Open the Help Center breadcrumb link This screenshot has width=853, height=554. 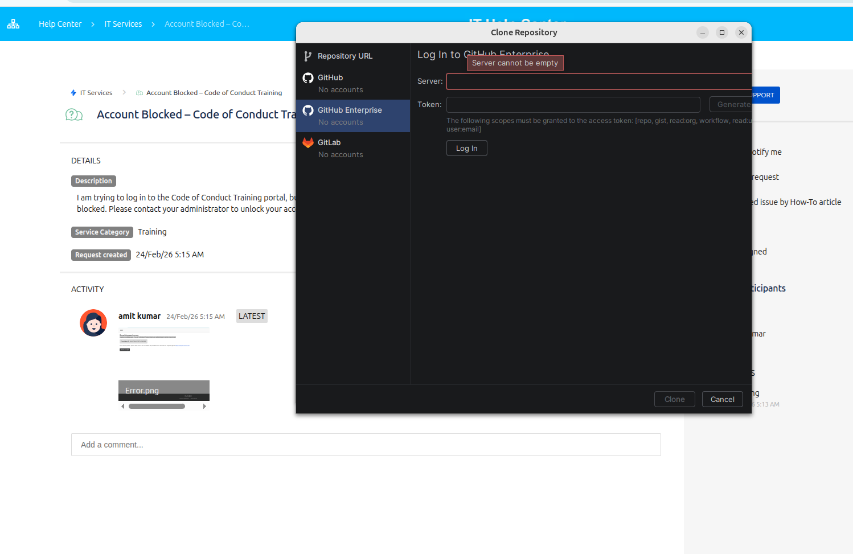[60, 24]
